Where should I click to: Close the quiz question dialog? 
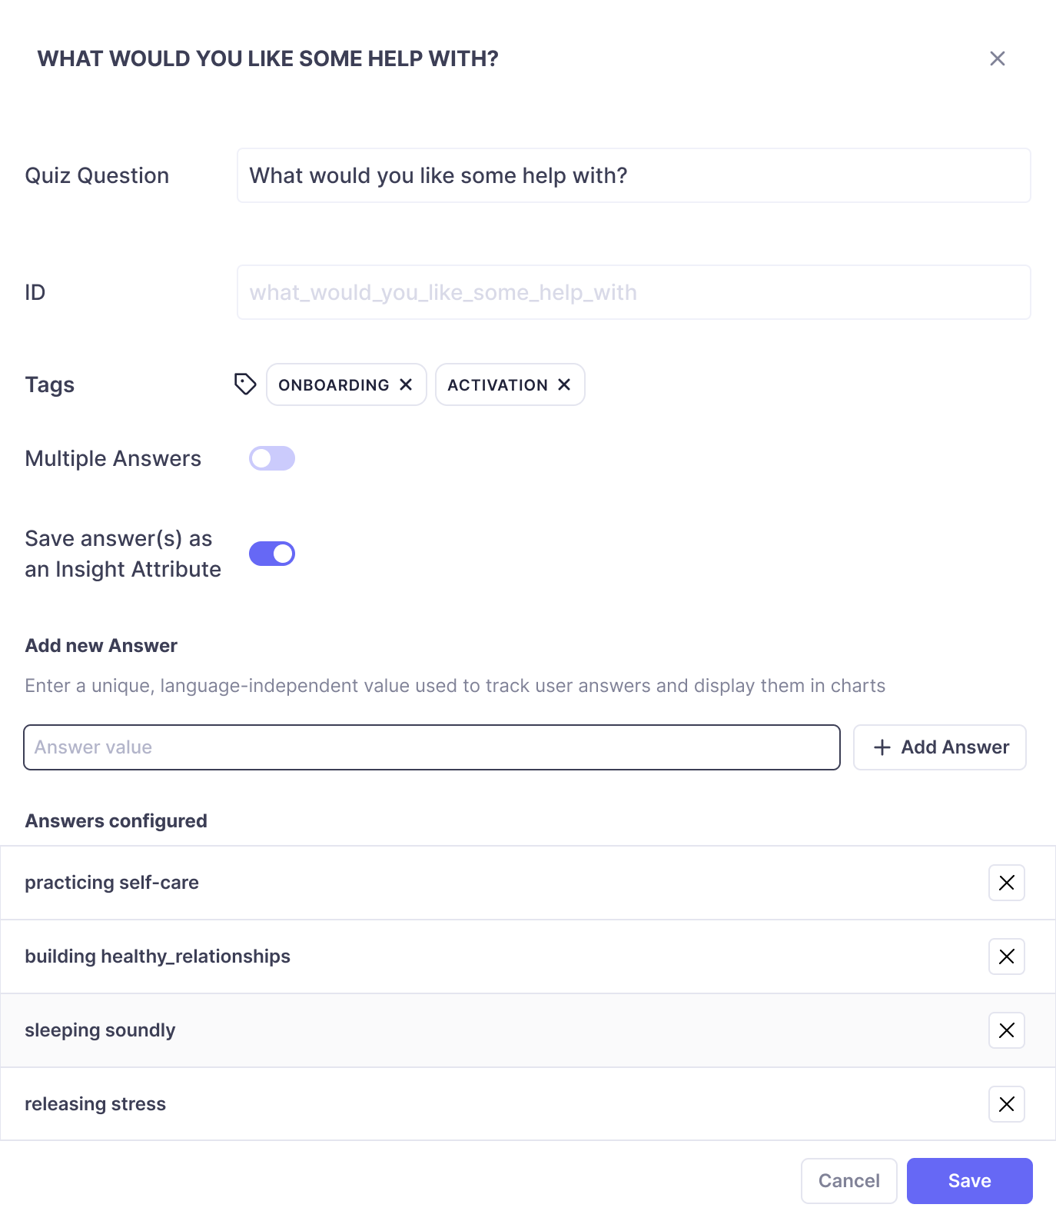click(998, 58)
